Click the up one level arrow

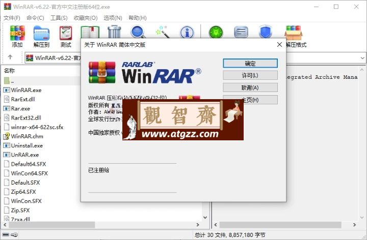[10, 57]
